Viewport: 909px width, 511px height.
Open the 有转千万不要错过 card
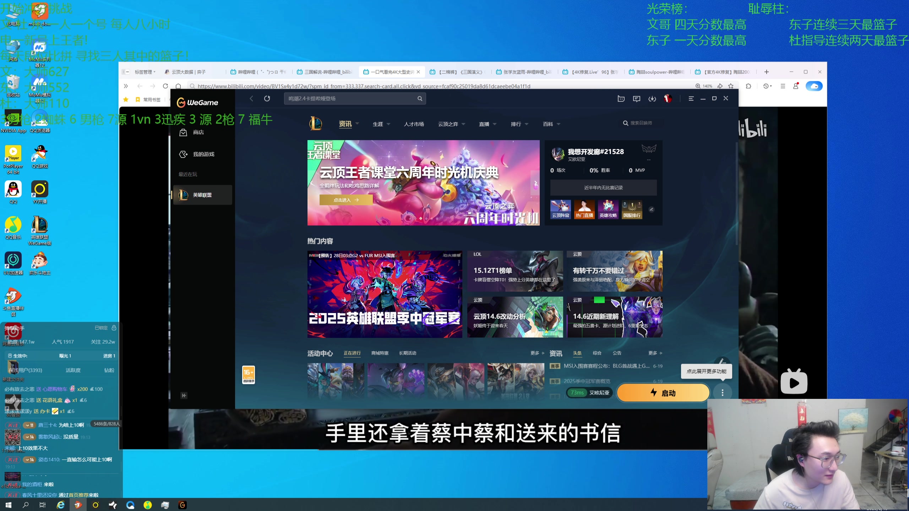(x=615, y=271)
